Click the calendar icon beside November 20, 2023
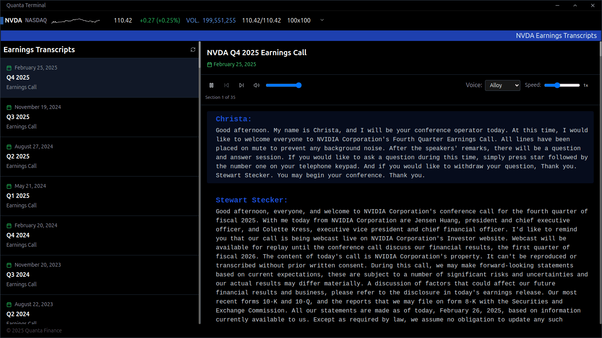The image size is (602, 338). pos(9,265)
